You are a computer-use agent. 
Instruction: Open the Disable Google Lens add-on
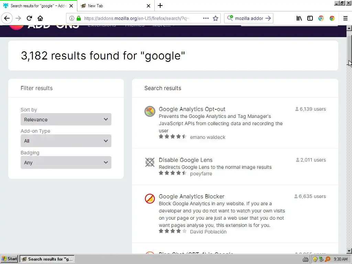coord(186,160)
